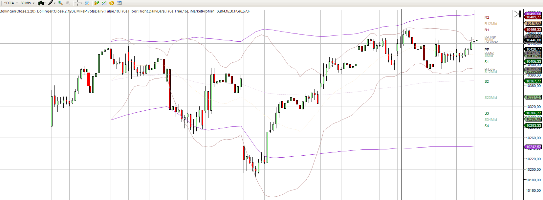Click the S1 pivot label
The height and width of the screenshot is (200, 543).
(487, 62)
